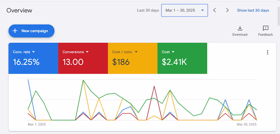Go to previous date range arrow
This screenshot has width=280, height=134.
(x=215, y=10)
